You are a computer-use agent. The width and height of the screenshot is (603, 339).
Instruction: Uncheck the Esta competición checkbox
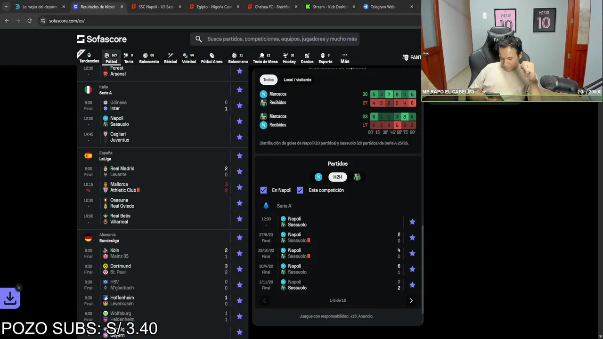pos(300,190)
